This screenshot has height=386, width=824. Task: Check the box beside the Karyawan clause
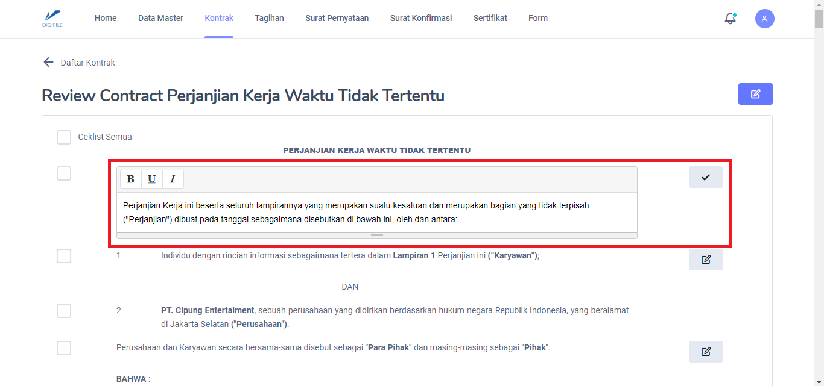64,256
